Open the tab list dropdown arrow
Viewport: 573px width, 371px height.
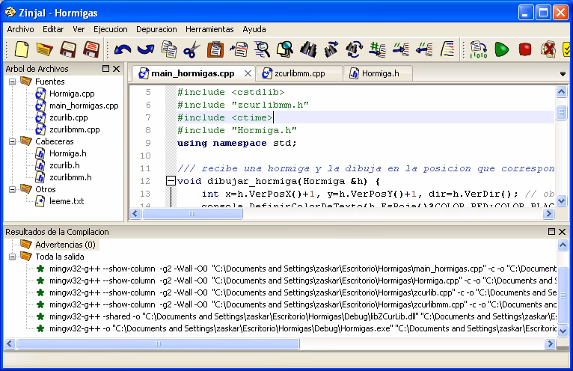pos(563,74)
